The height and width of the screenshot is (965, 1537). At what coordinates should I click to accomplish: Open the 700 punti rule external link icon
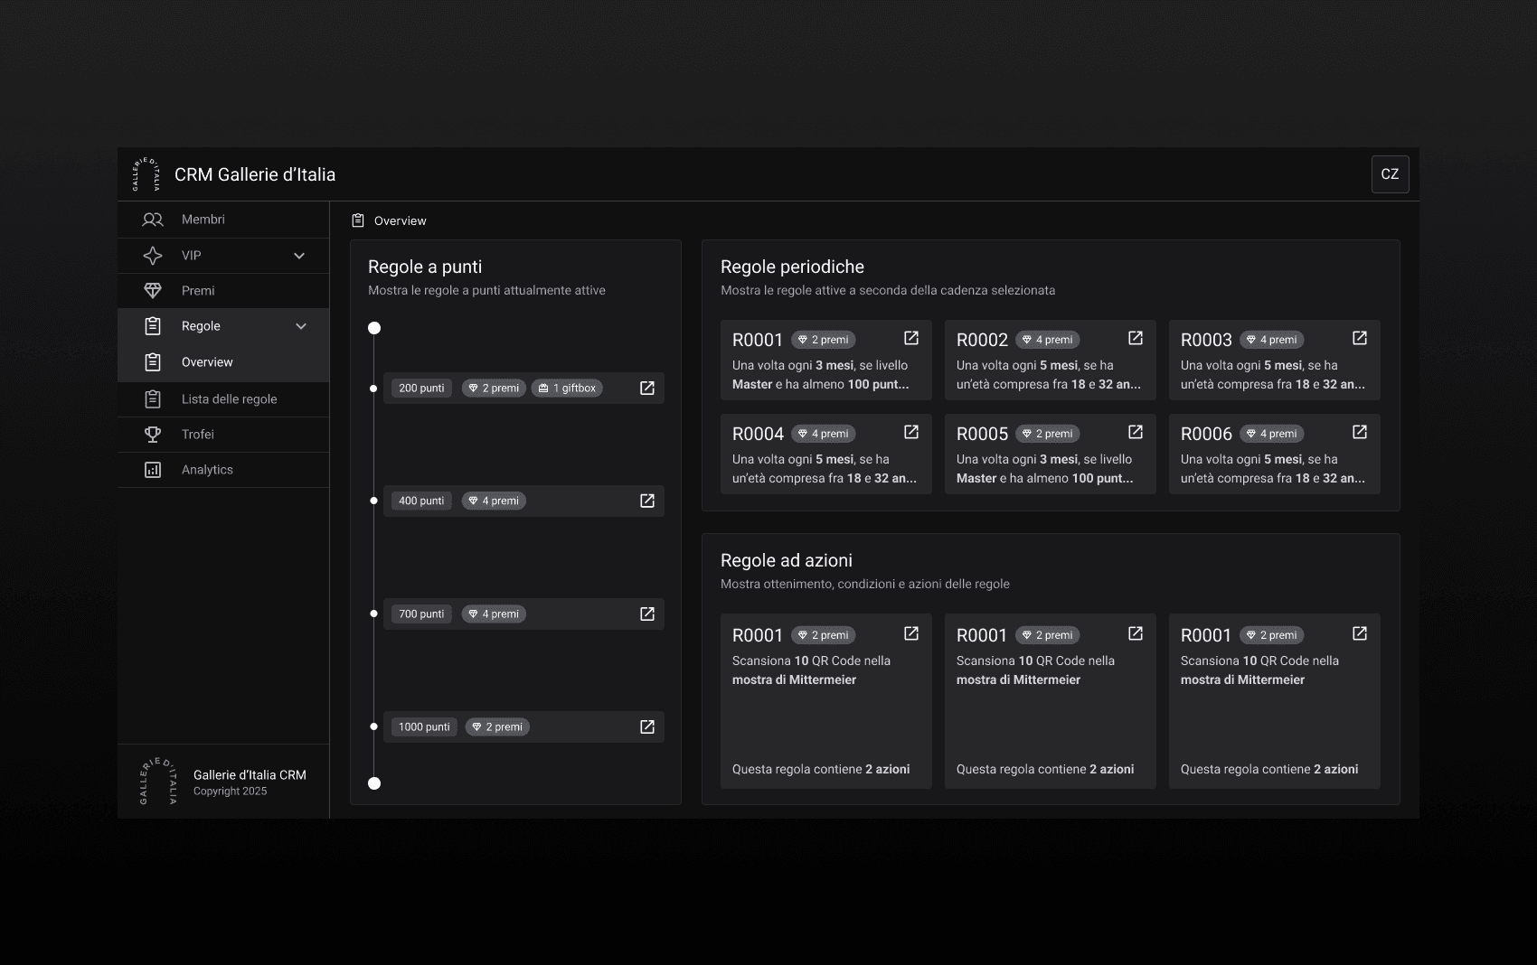pyautogui.click(x=647, y=614)
